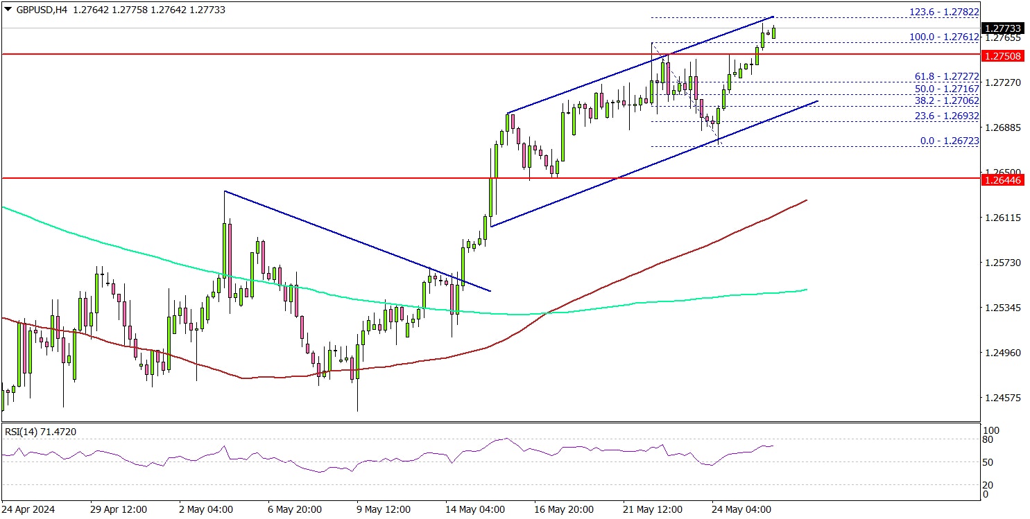
Task: Select the green moving average line
Action: click(x=139, y=254)
